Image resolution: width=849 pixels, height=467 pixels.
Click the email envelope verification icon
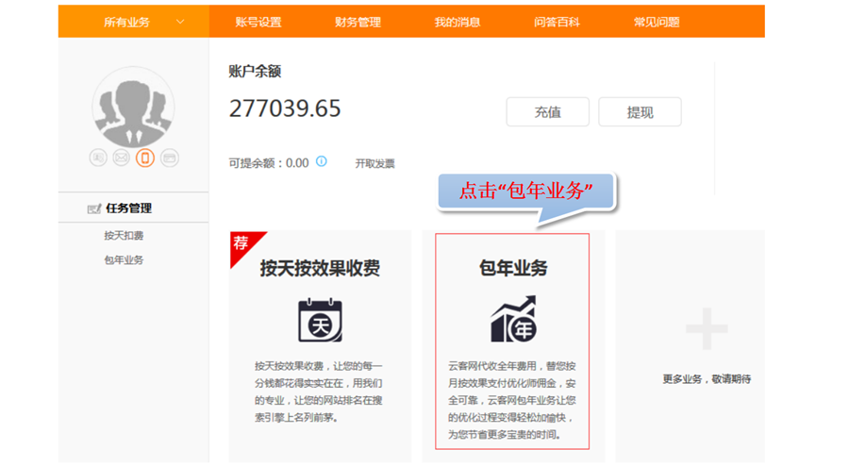coord(122,158)
